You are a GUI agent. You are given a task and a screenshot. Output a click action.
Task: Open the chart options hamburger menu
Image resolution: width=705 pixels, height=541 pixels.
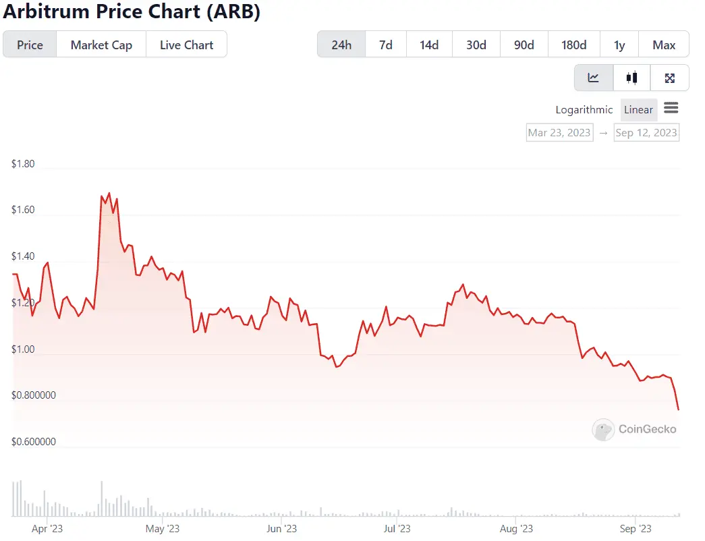(671, 109)
